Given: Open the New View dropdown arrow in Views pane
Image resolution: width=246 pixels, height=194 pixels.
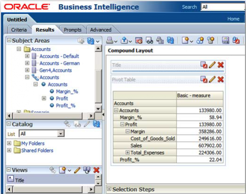Looking at the screenshot, I should (69, 171).
